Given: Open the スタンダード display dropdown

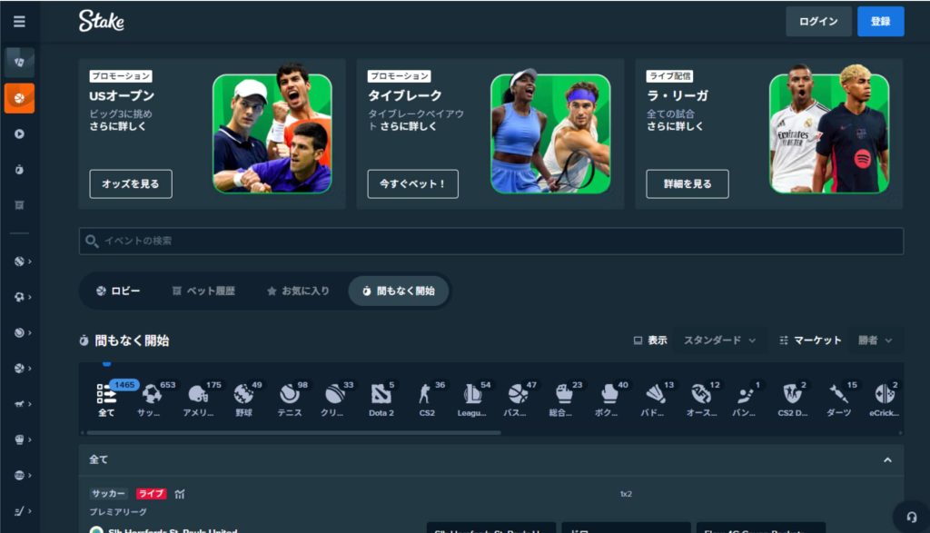Looking at the screenshot, I should 719,341.
